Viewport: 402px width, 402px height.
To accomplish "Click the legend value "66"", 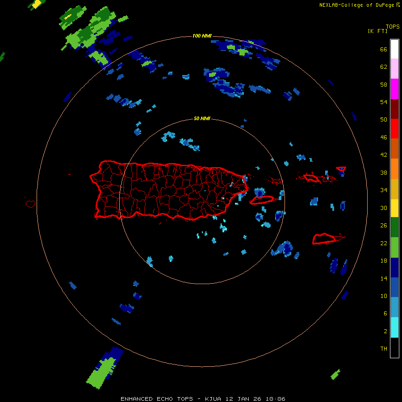I will pyautogui.click(x=384, y=49).
